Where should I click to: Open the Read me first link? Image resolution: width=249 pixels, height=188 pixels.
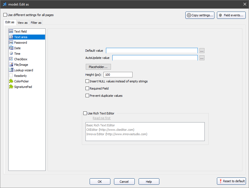coord(102,118)
